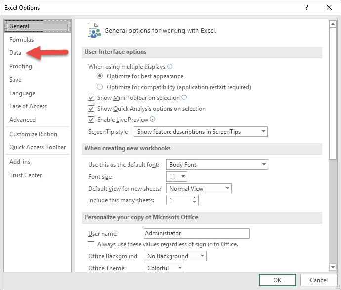Toggle Show Quick Analysis options checkbox
Screen dimensions: 341x290
(x=91, y=109)
